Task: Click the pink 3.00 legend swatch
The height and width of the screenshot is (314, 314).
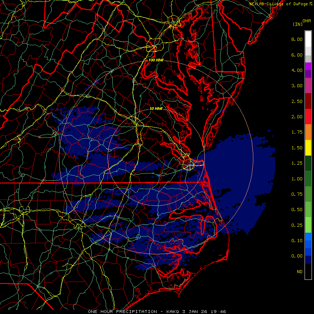Action: [x=308, y=85]
